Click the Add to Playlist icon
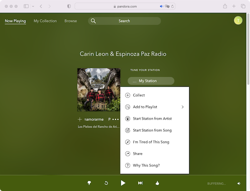Viewport: 250px width, 191px height. coord(127,107)
